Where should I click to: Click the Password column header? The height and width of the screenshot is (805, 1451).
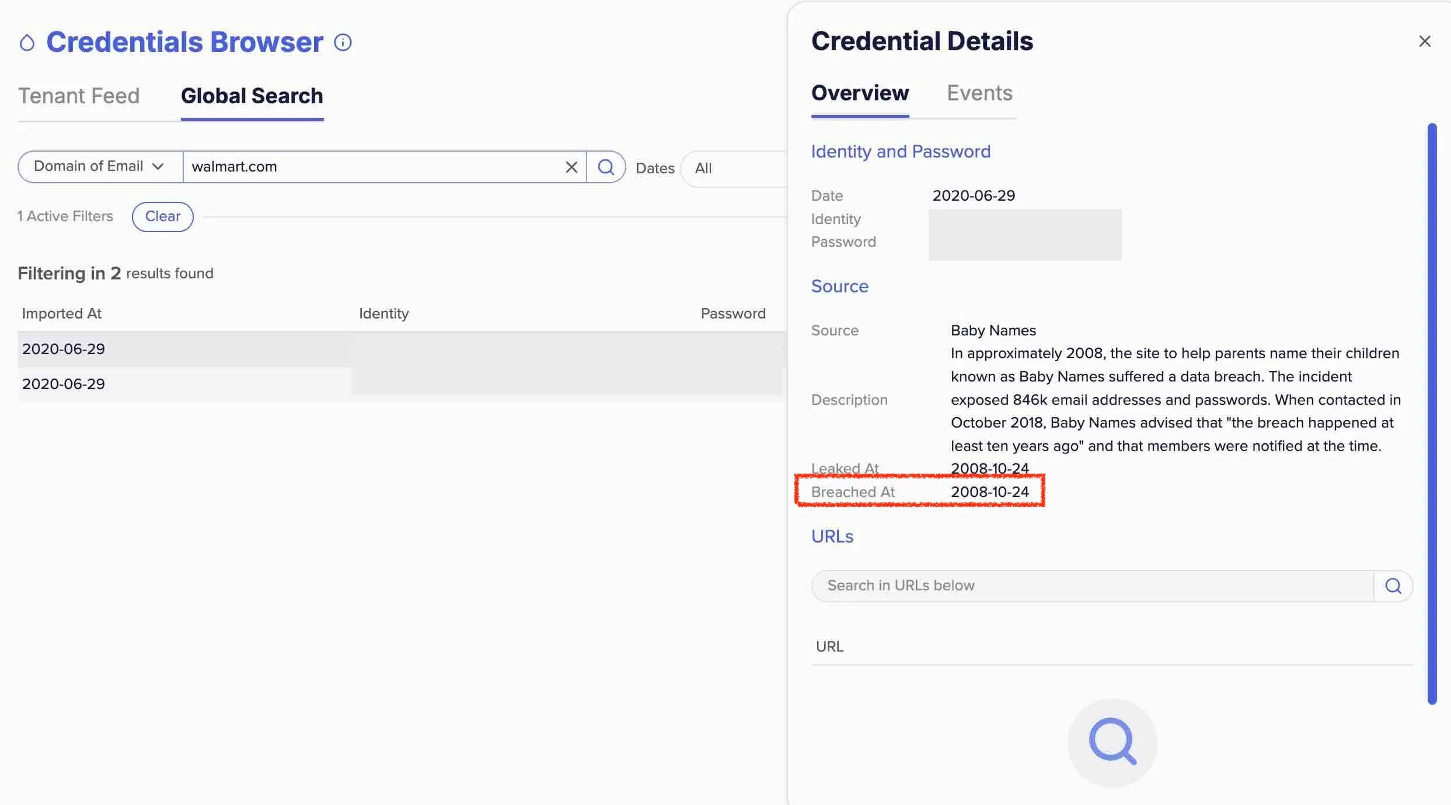(733, 314)
